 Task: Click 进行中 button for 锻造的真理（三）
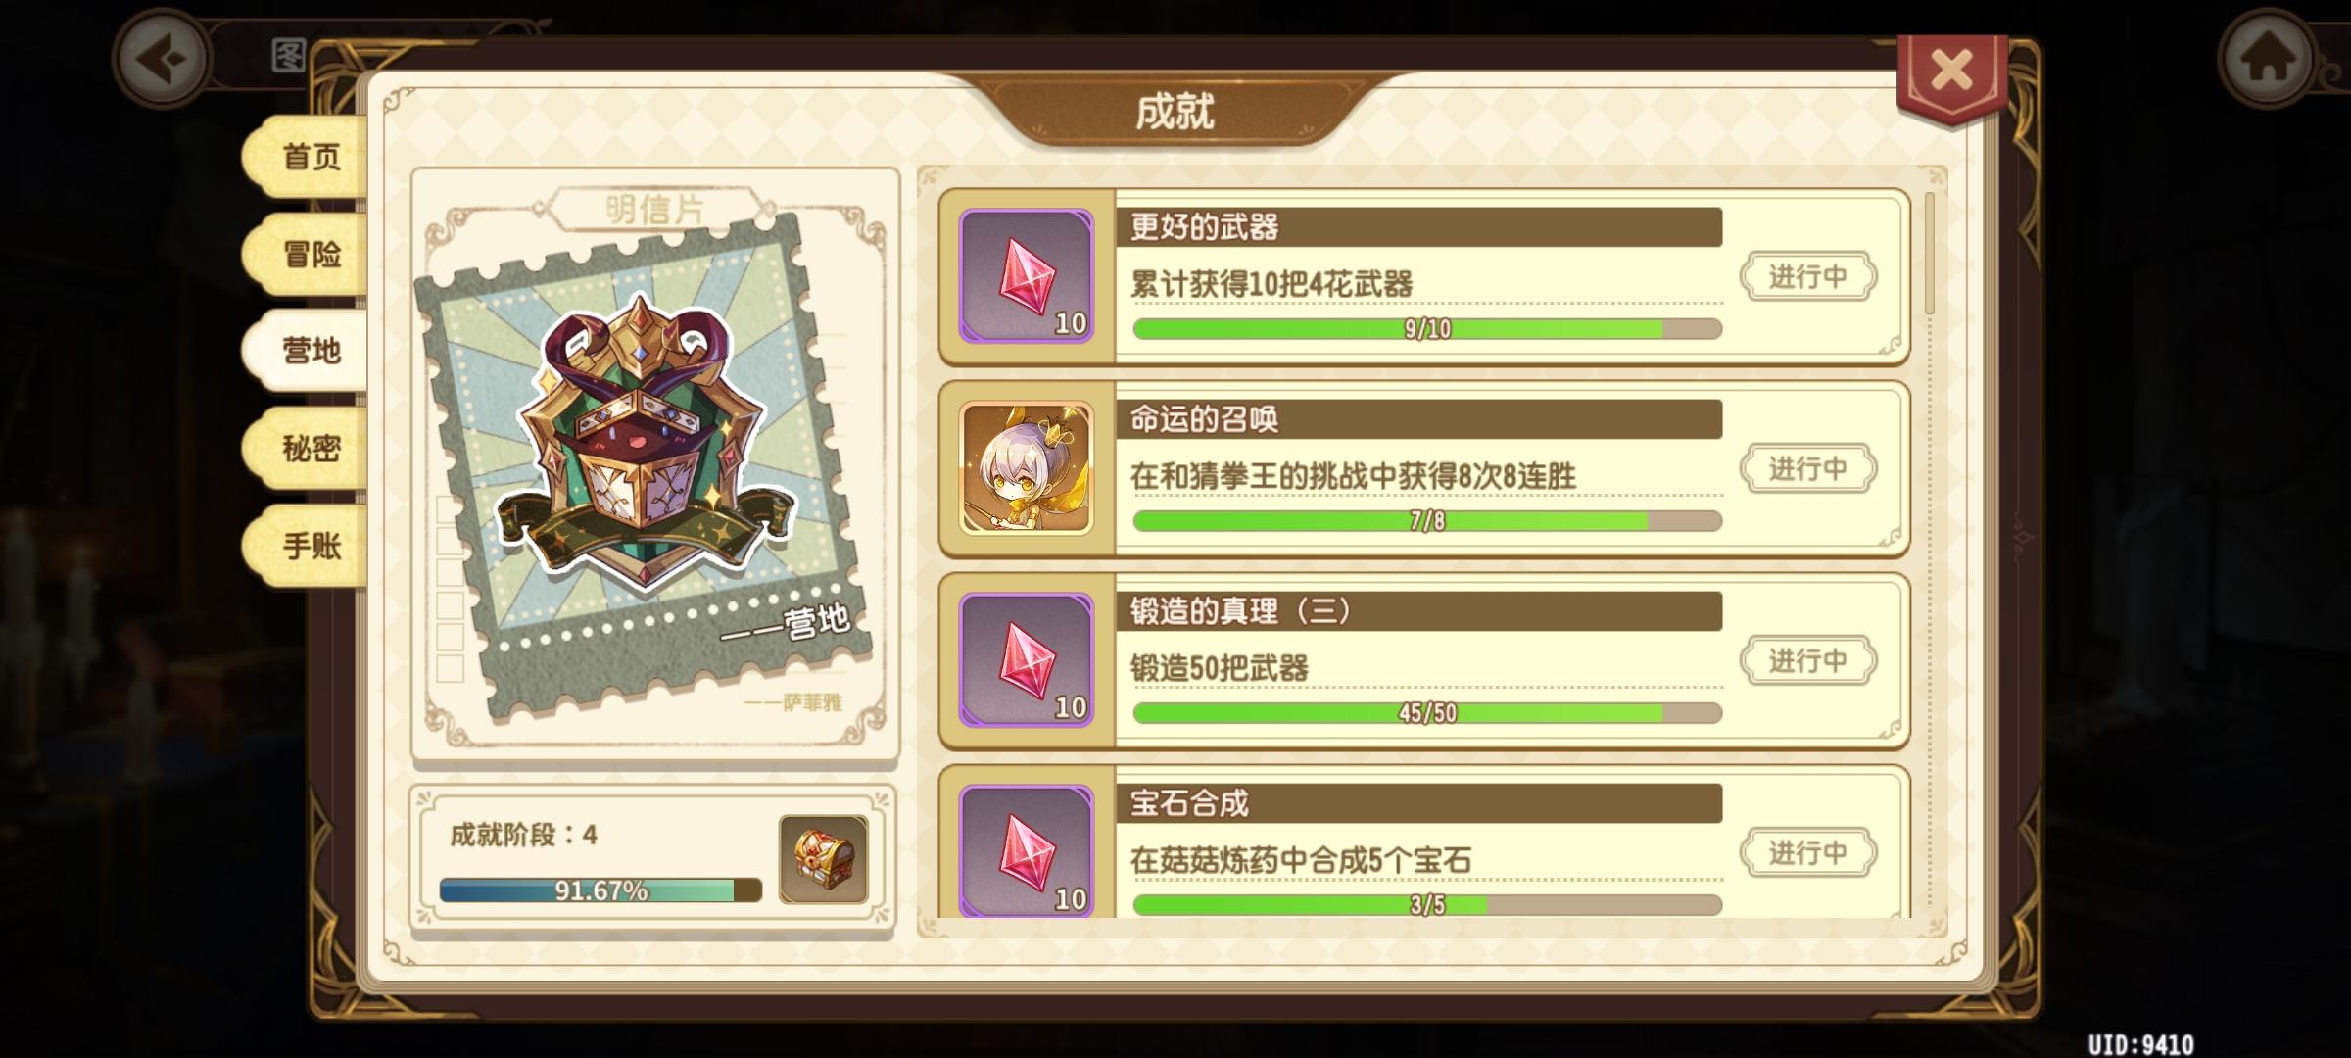[1808, 661]
